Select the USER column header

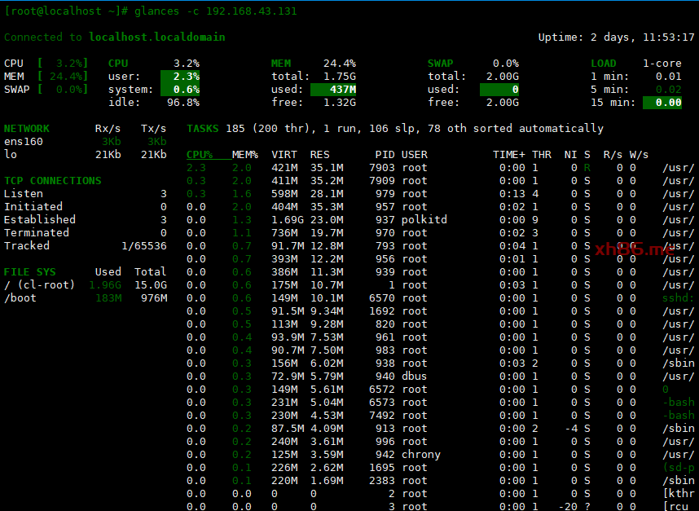(x=414, y=154)
